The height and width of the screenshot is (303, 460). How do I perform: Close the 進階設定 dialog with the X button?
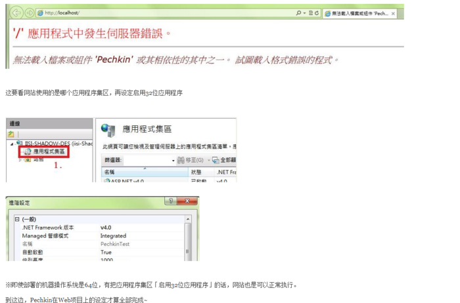coord(187,201)
